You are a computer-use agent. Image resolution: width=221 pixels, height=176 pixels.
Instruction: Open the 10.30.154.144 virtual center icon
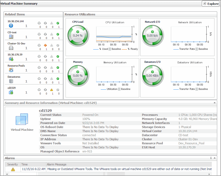click(11, 26)
